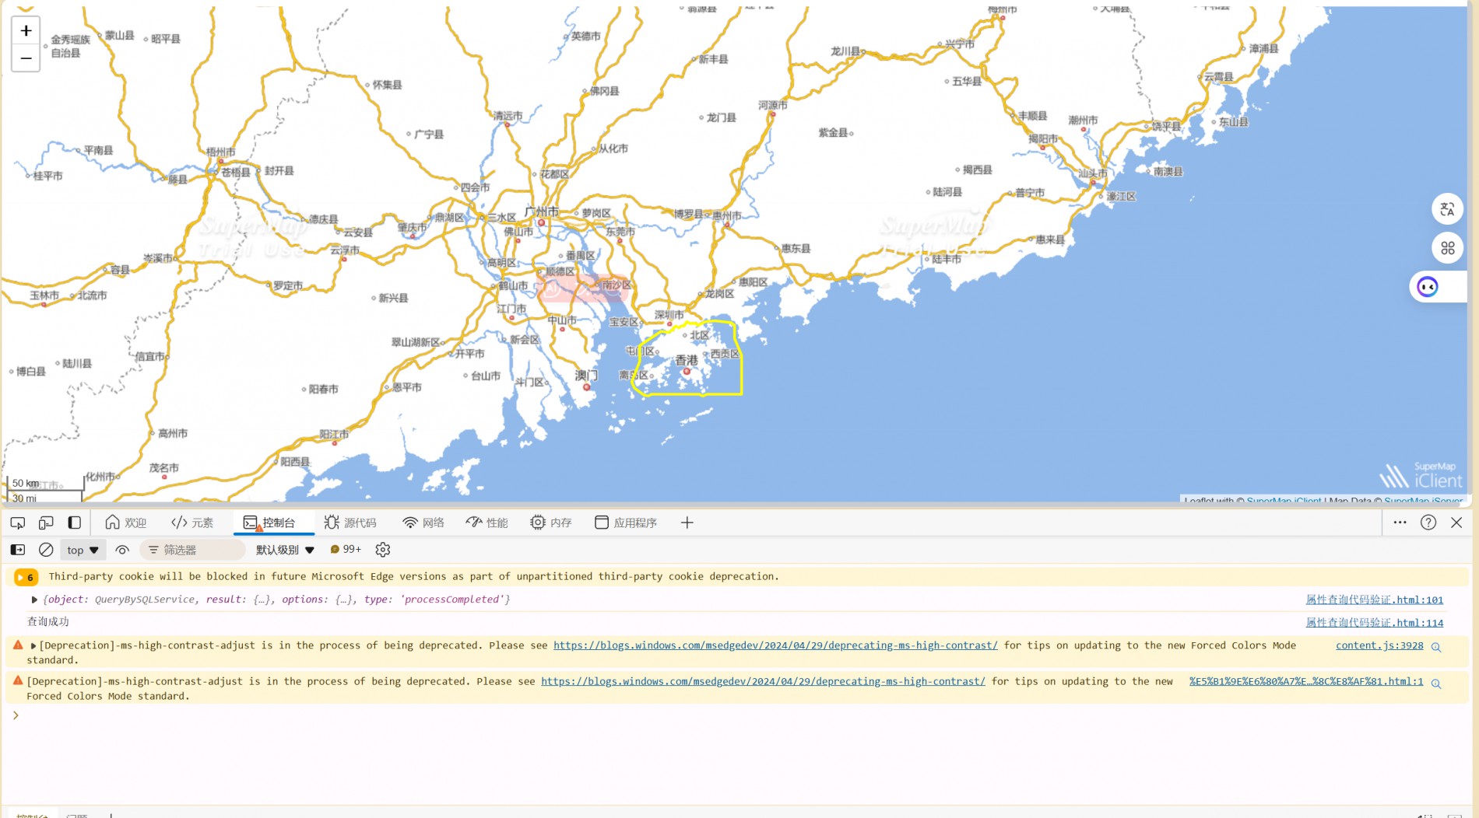The image size is (1479, 818).
Task: Click the 梧州市 label on the map
Action: [x=220, y=152]
